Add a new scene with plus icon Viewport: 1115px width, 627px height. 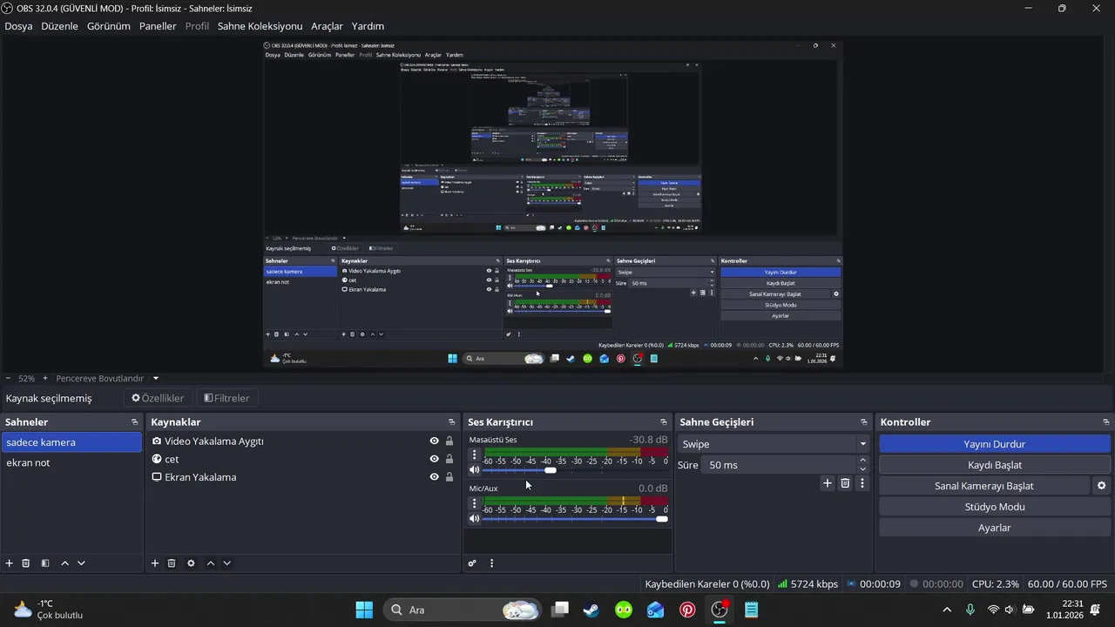[x=10, y=563]
